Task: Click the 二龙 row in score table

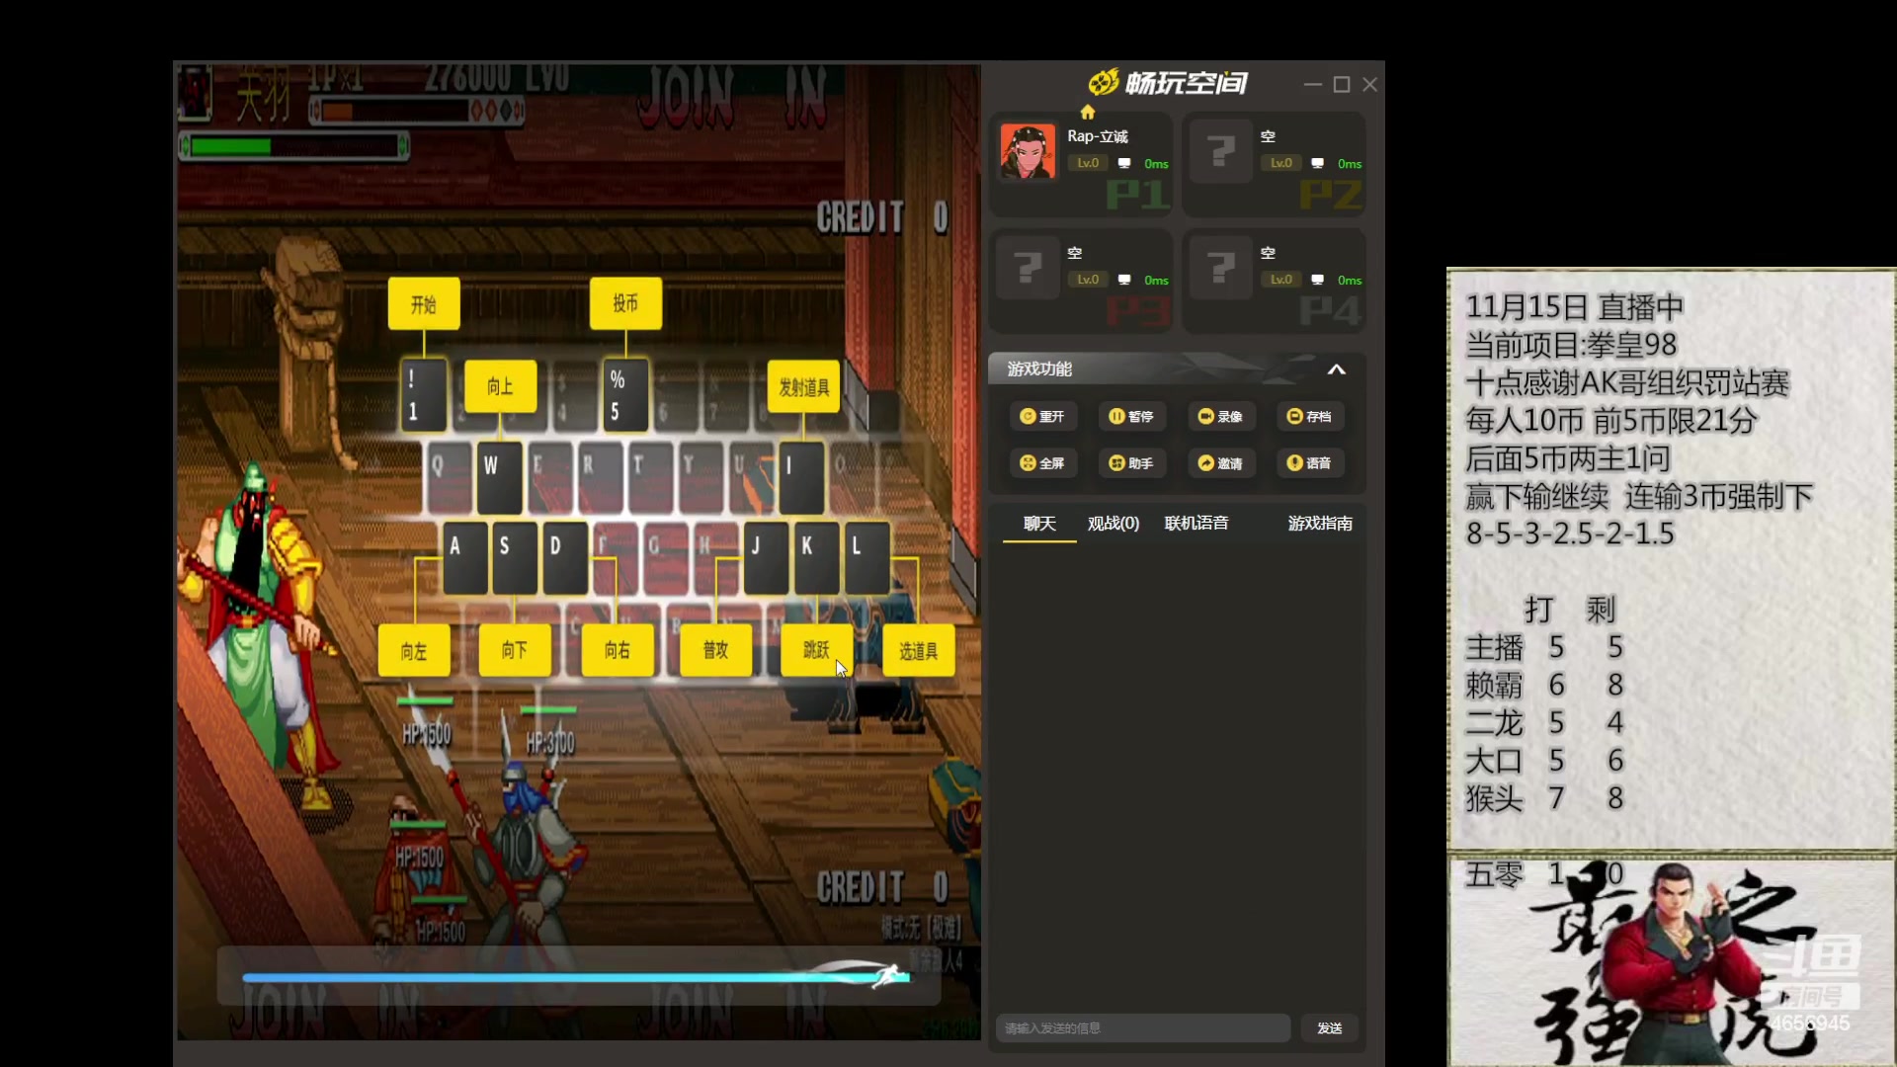Action: [x=1544, y=722]
